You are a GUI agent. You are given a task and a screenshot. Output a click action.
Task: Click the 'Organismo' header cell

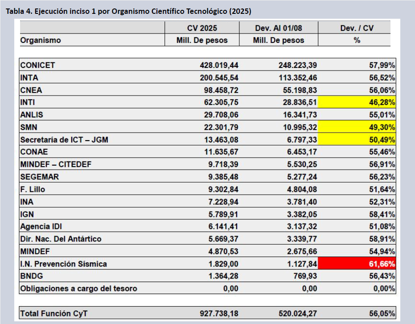coord(41,40)
